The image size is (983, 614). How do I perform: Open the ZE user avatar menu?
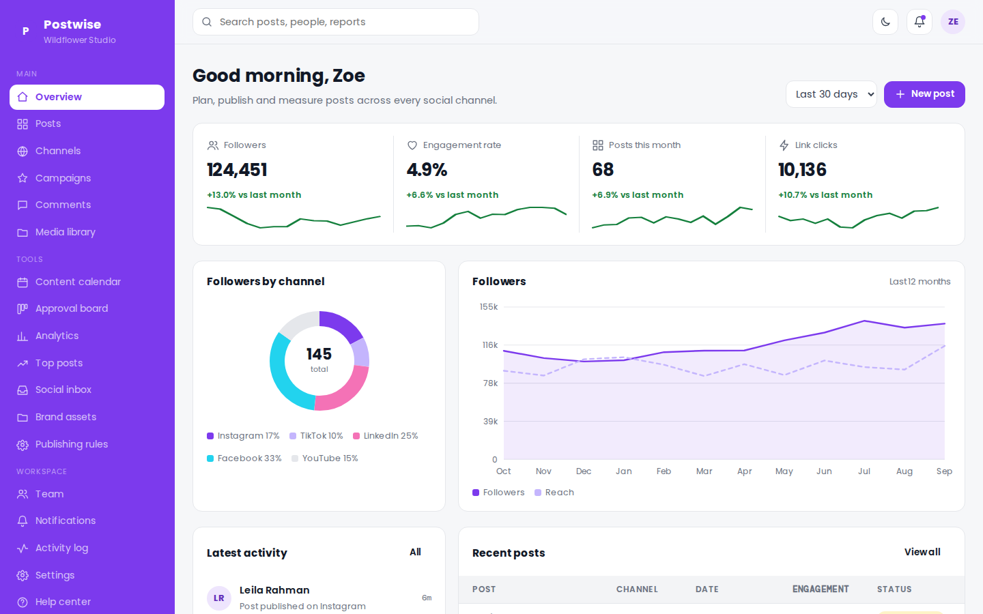pos(953,22)
